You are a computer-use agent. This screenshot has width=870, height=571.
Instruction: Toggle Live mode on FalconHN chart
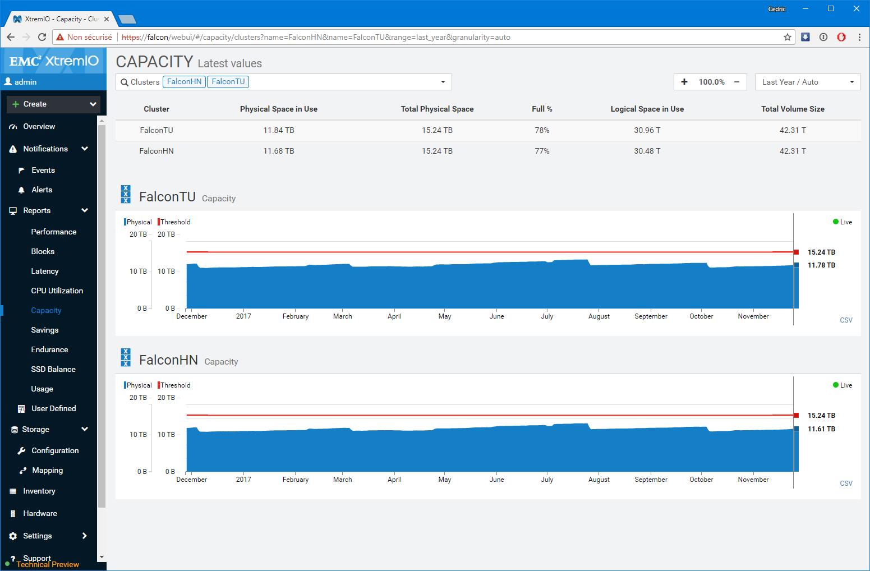pos(843,385)
